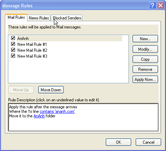Select New Mail Rule #3 in list

point(32,56)
